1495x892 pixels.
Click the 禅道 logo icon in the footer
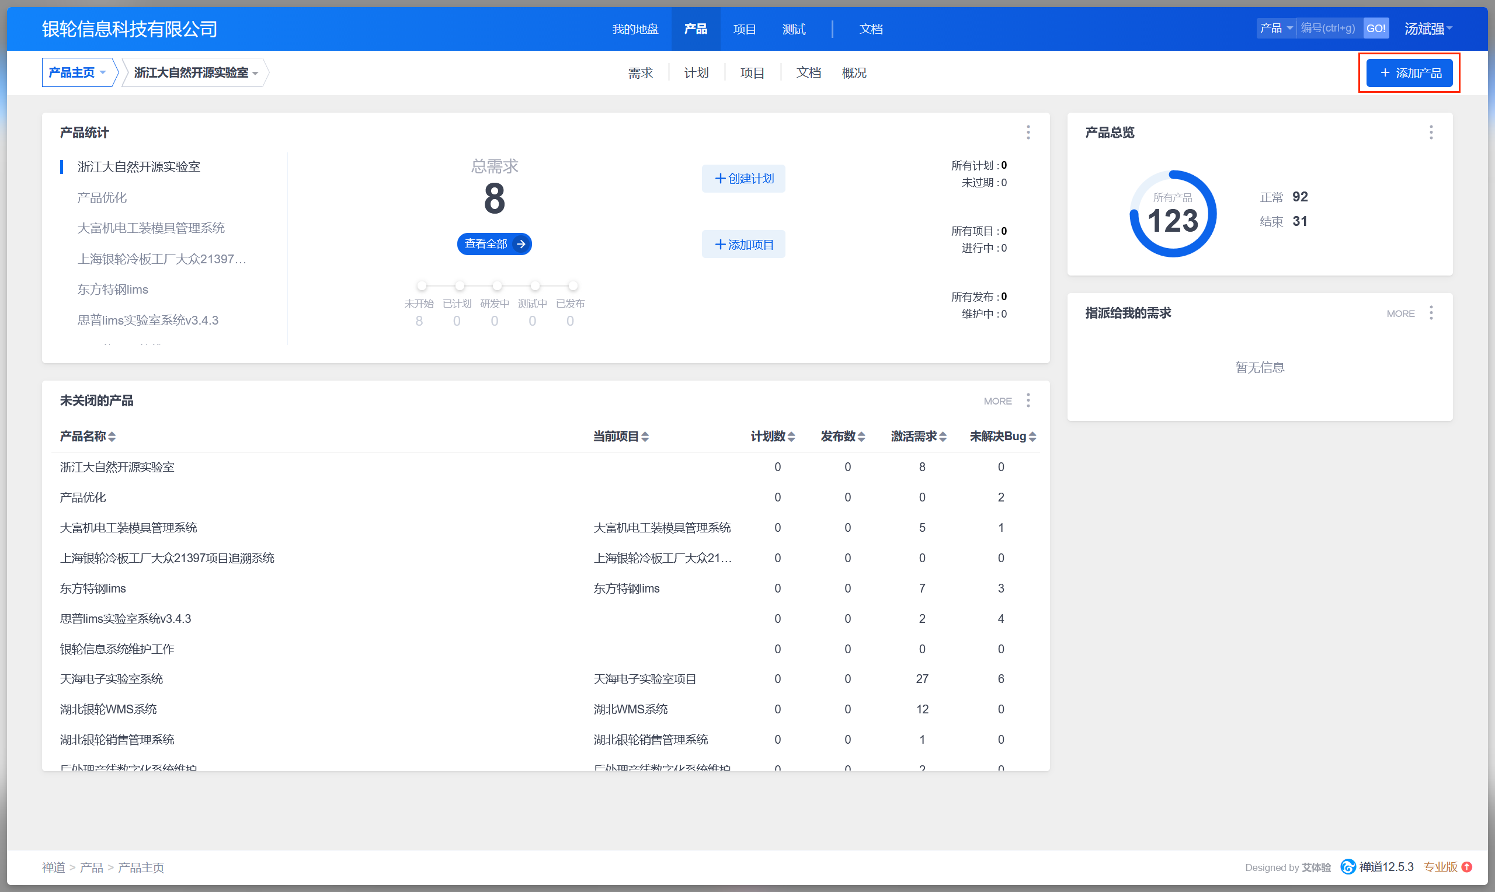[x=1348, y=867]
